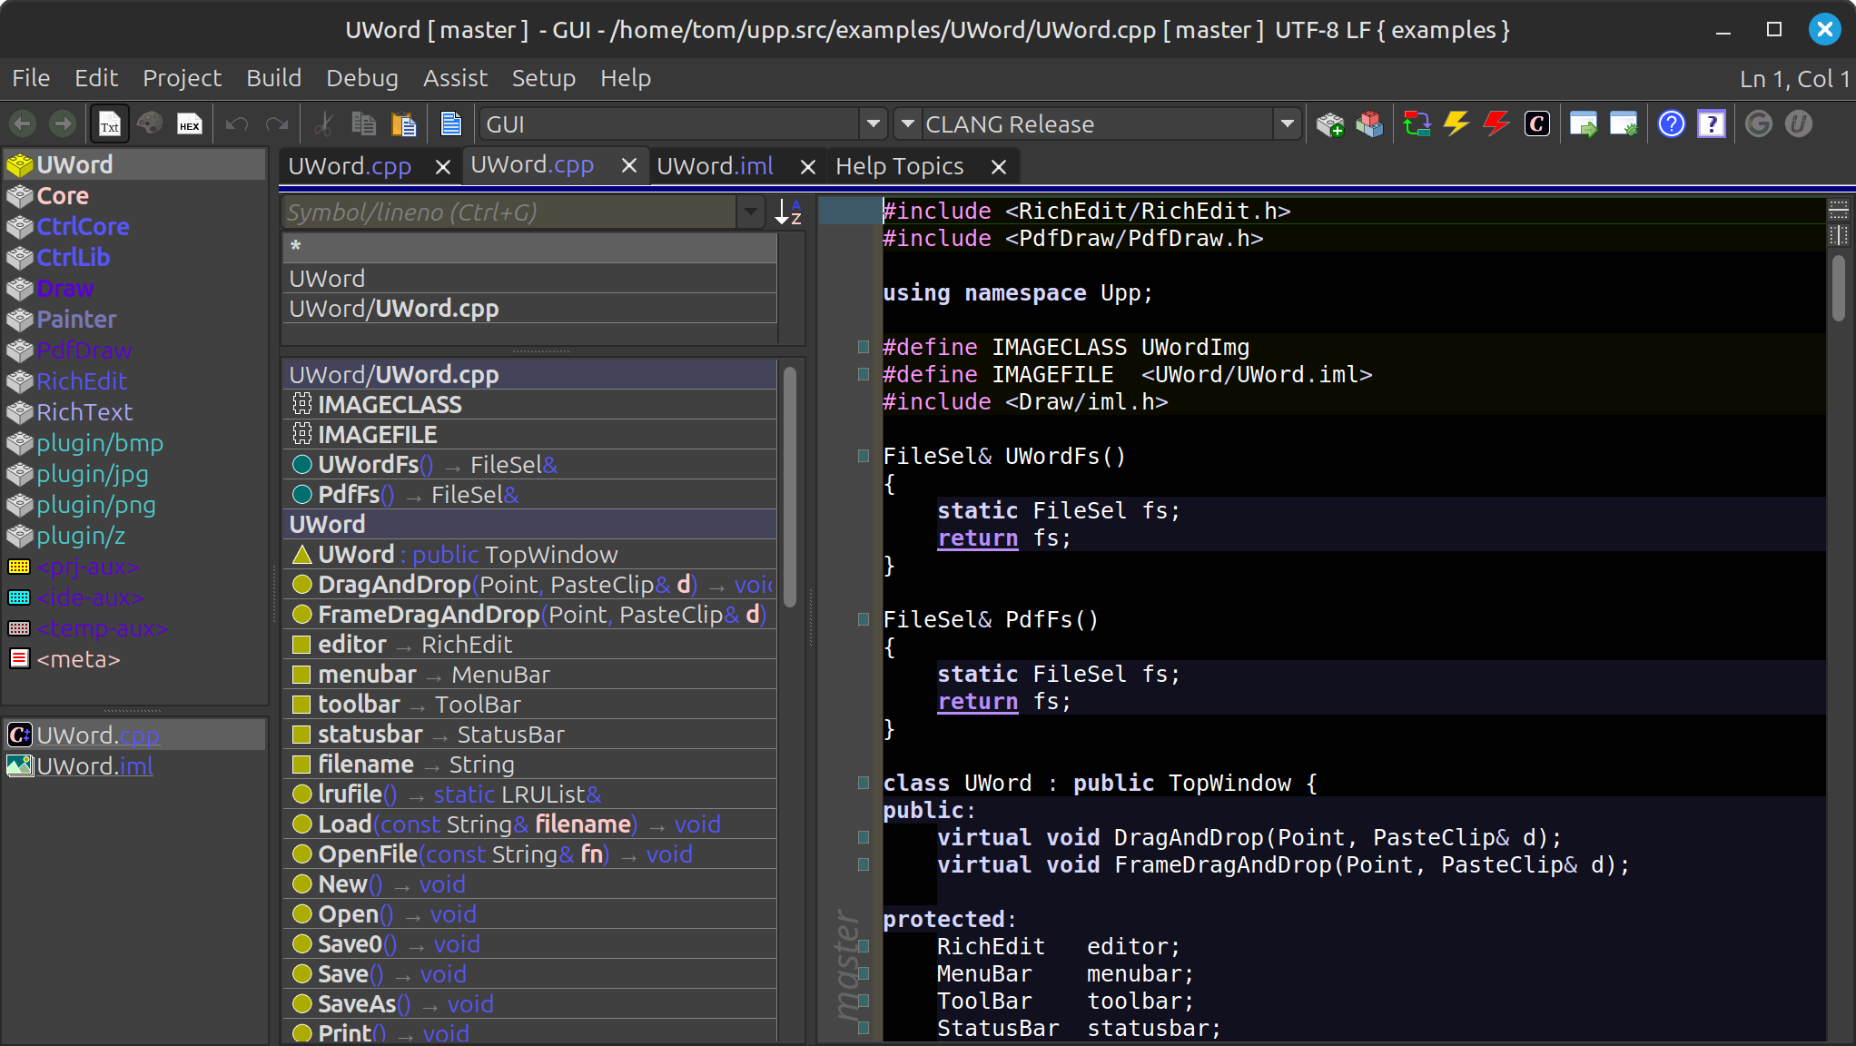Go to IMAGECLASS in the navigator
This screenshot has height=1046, width=1856.
click(530, 405)
